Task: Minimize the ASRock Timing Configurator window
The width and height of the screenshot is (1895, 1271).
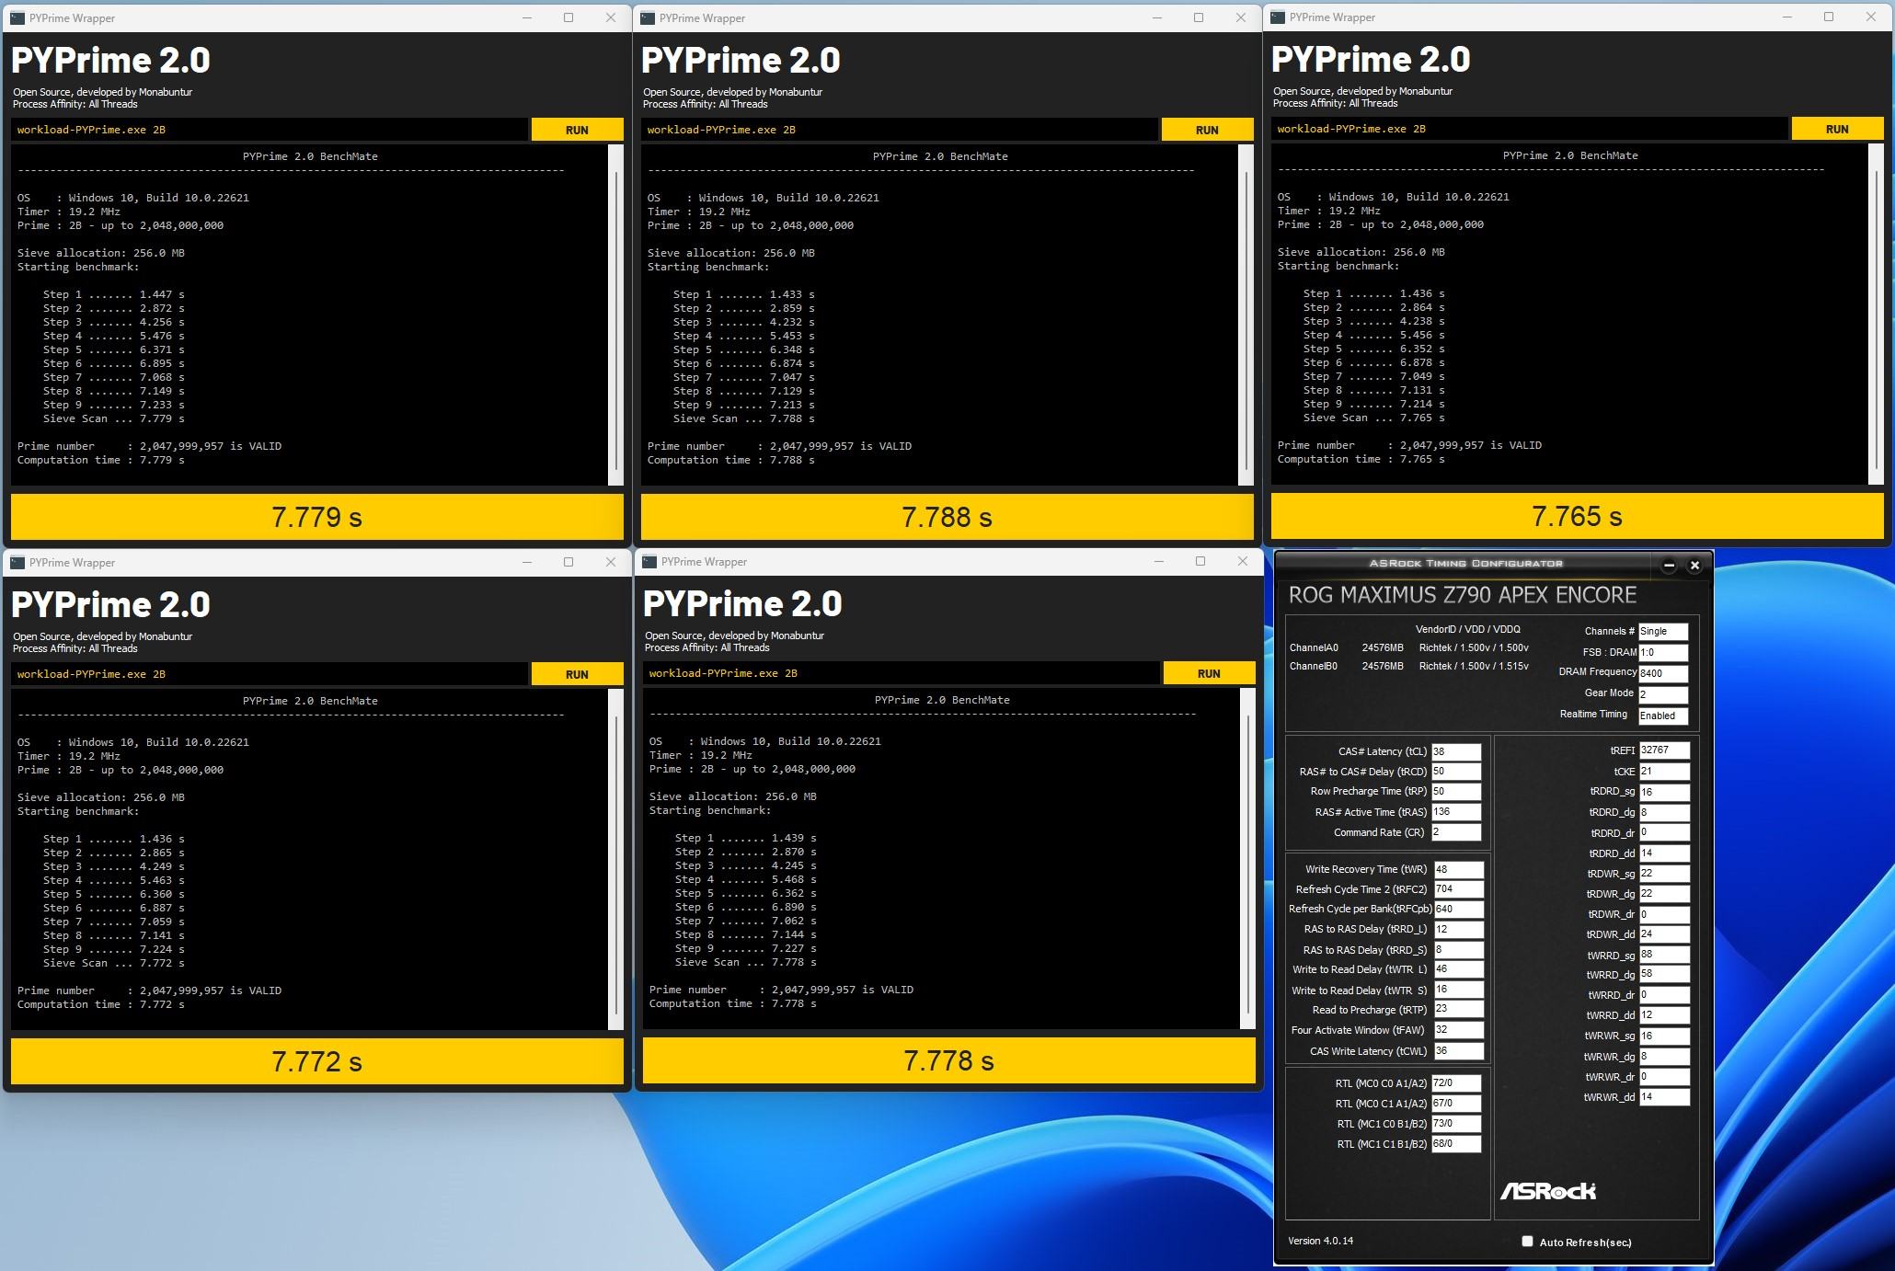Action: click(1668, 566)
